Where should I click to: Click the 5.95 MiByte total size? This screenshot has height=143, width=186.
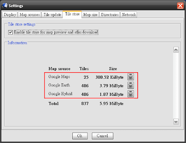point(112,103)
